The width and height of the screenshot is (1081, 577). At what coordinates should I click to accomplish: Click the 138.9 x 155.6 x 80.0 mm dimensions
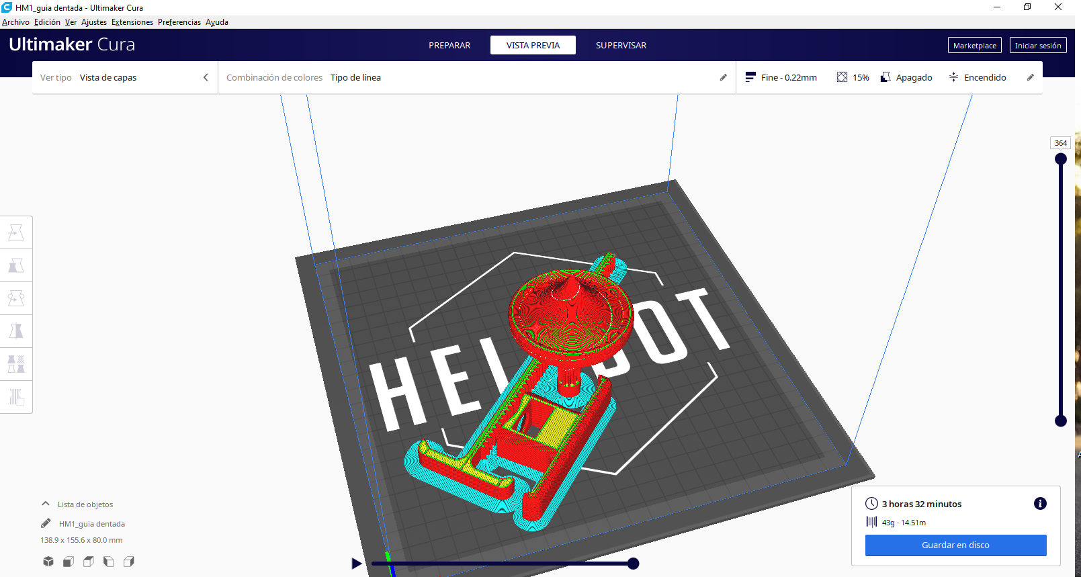(x=81, y=540)
